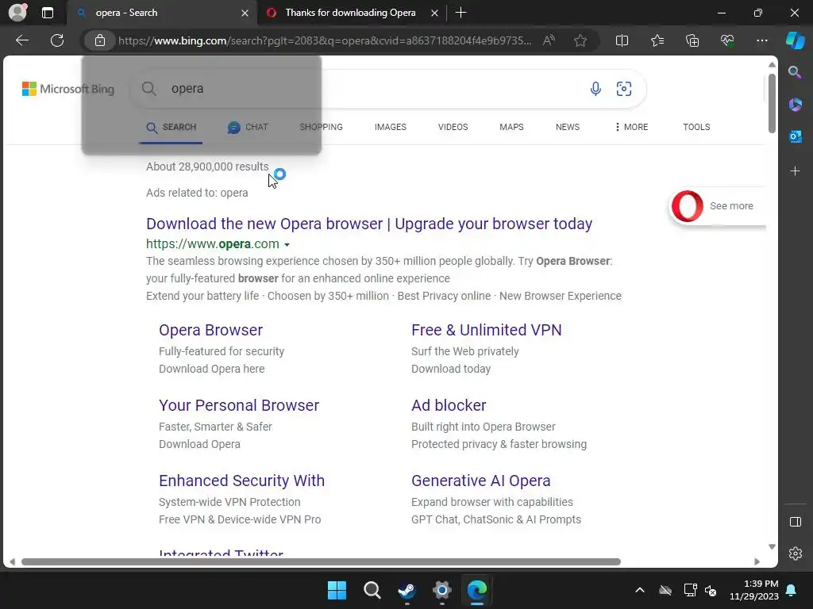Open Your Personal Browser link
The width and height of the screenshot is (813, 609).
coord(238,405)
